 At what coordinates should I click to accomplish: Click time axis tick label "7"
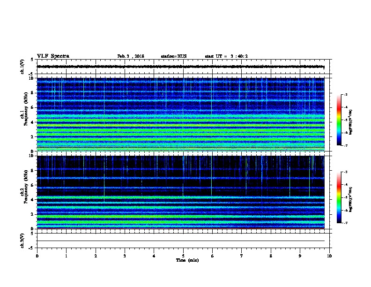pyautogui.click(x=242, y=256)
